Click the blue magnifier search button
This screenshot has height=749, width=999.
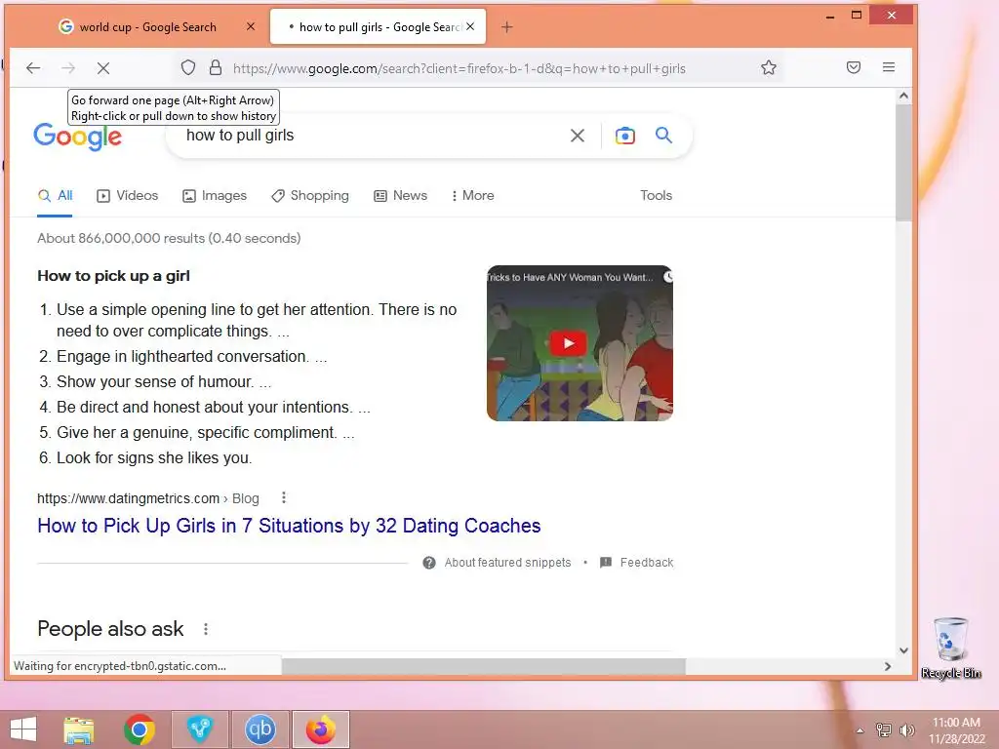663,135
